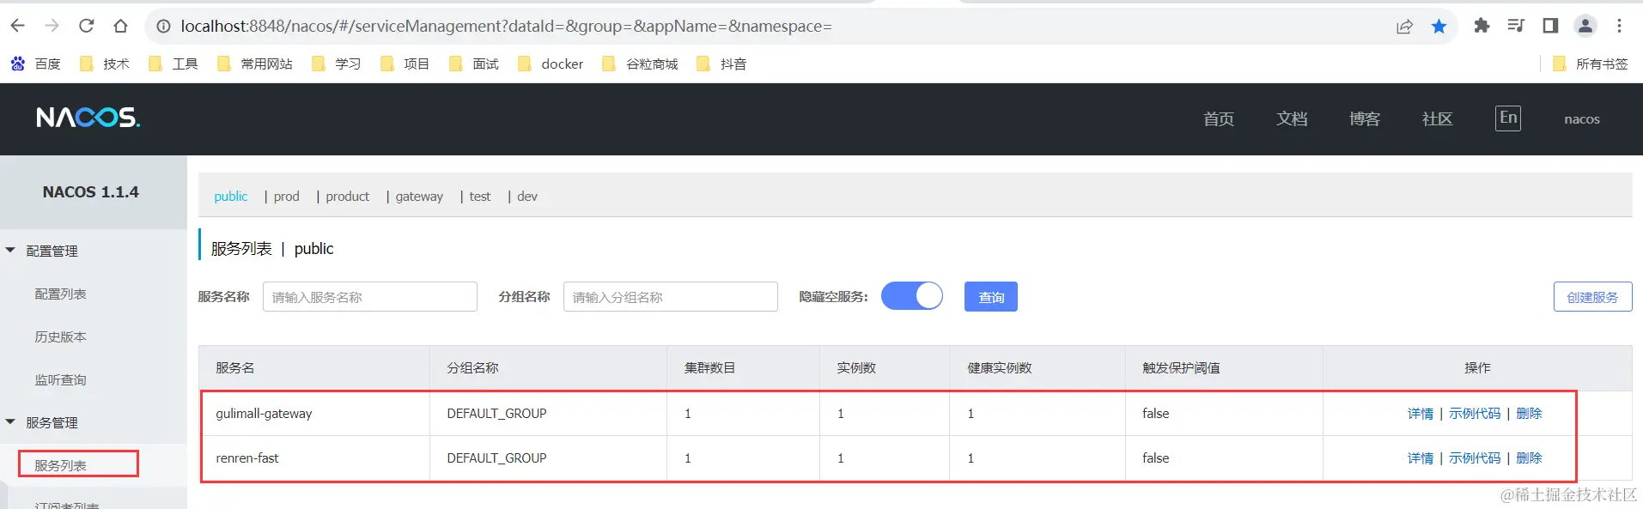This screenshot has height=509, width=1643.
Task: Select the public namespace tab
Action: (231, 196)
